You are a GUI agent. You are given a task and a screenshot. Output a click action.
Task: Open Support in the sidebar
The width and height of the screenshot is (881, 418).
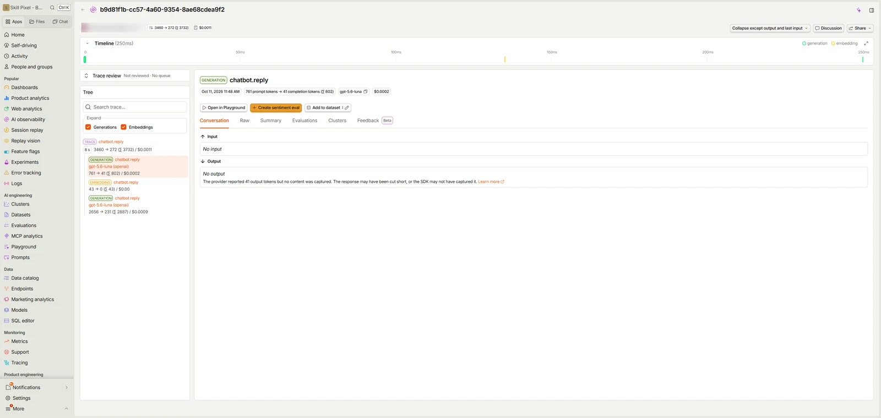[20, 352]
